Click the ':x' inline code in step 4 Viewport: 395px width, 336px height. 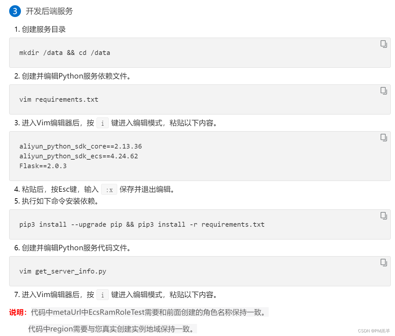[109, 189]
